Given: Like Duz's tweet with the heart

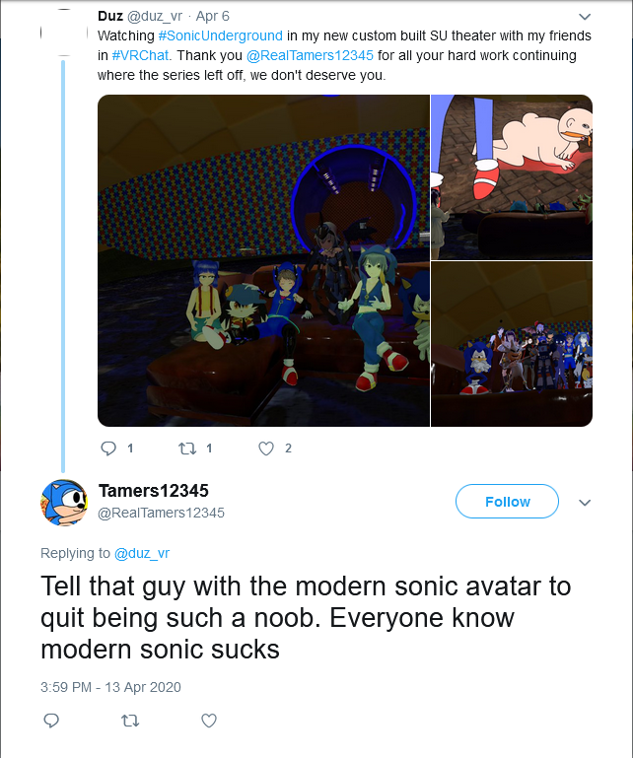Looking at the screenshot, I should pos(265,448).
